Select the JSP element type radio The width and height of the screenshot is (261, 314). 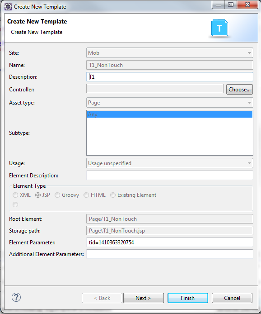coord(38,195)
